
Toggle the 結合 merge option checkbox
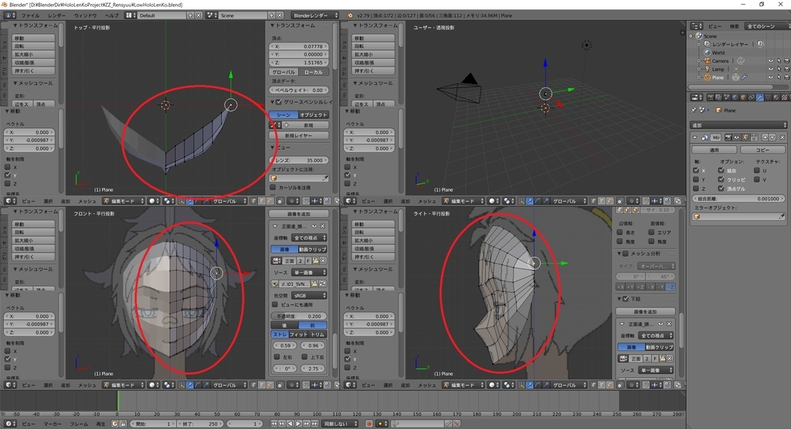point(721,171)
